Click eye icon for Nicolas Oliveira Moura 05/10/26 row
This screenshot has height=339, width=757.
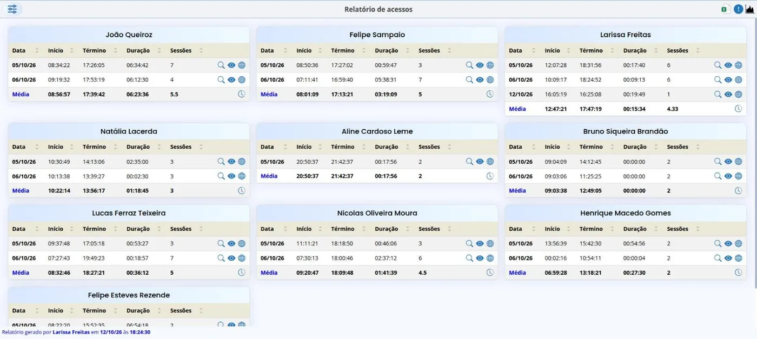(480, 243)
